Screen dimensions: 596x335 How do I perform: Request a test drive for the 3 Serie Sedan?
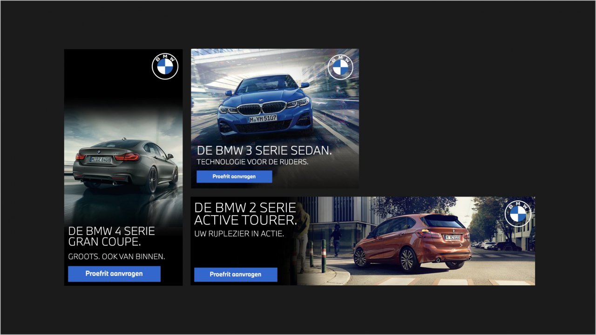point(234,177)
